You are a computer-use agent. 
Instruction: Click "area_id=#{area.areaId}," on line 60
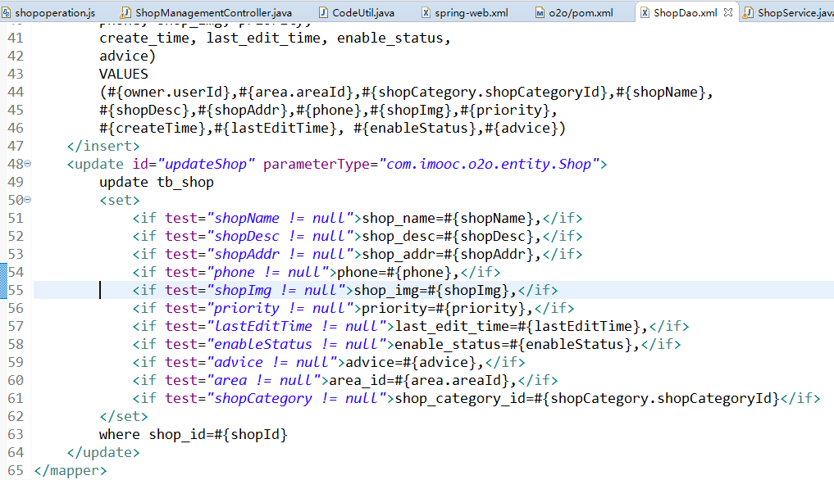tap(423, 381)
